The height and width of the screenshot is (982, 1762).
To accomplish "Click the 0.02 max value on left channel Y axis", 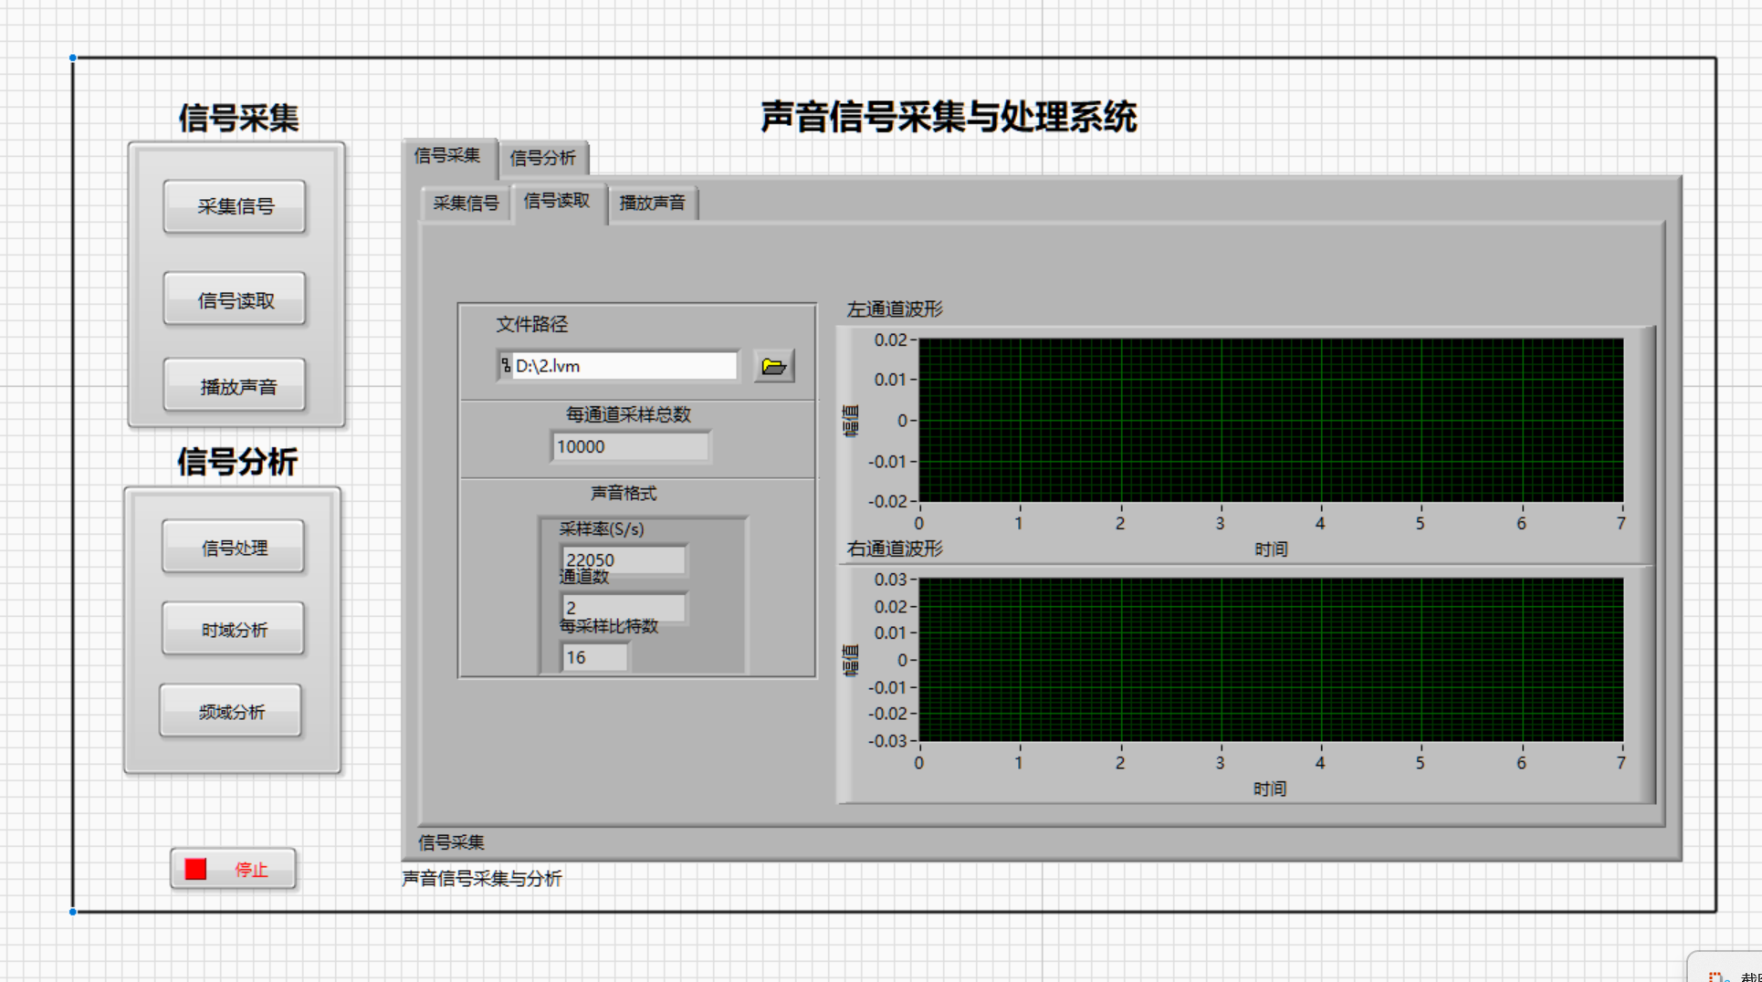I will coord(890,340).
